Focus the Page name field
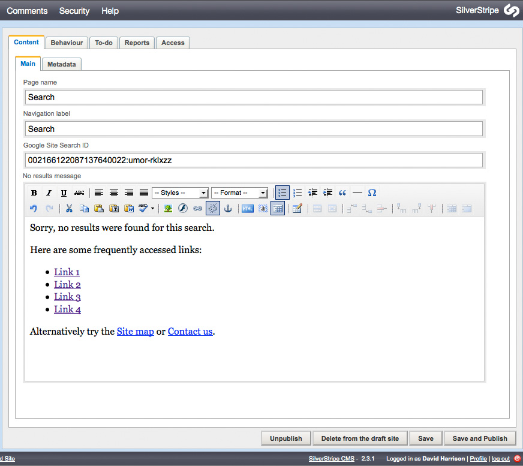Viewport: 523px width, 466px height. coord(254,97)
